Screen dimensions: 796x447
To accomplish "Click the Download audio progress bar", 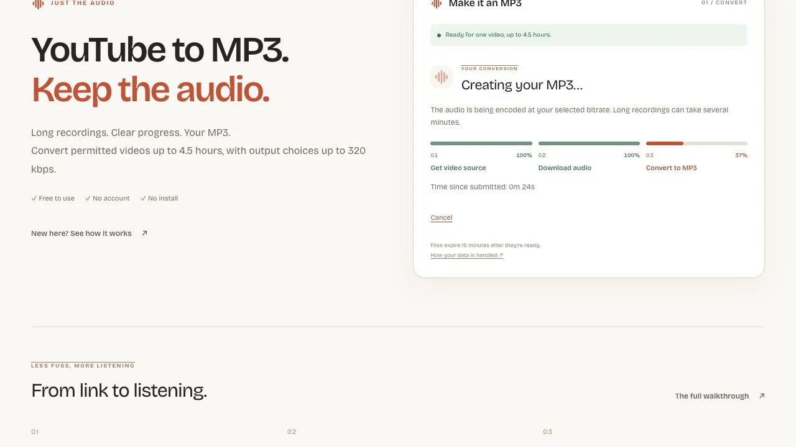I will click(x=589, y=143).
